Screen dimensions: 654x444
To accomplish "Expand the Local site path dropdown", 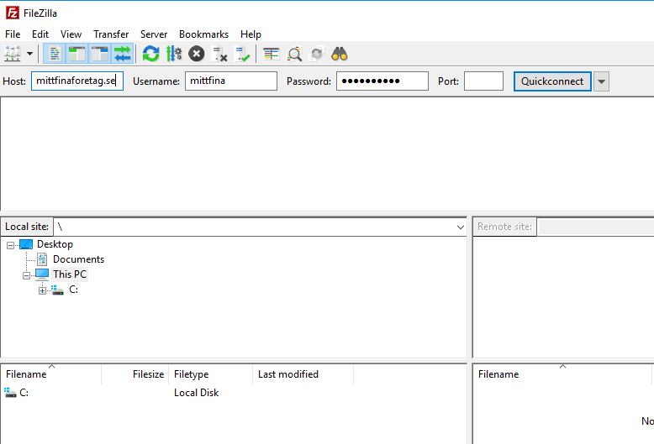I will [460, 227].
